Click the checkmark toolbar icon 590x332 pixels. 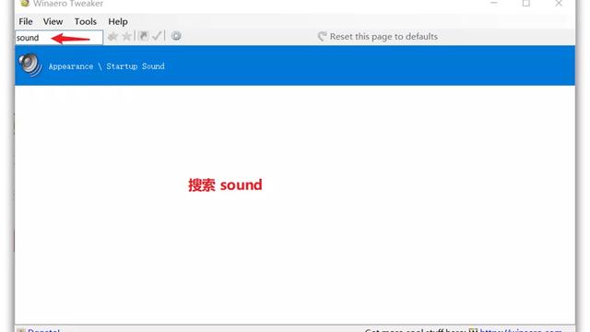pyautogui.click(x=157, y=36)
